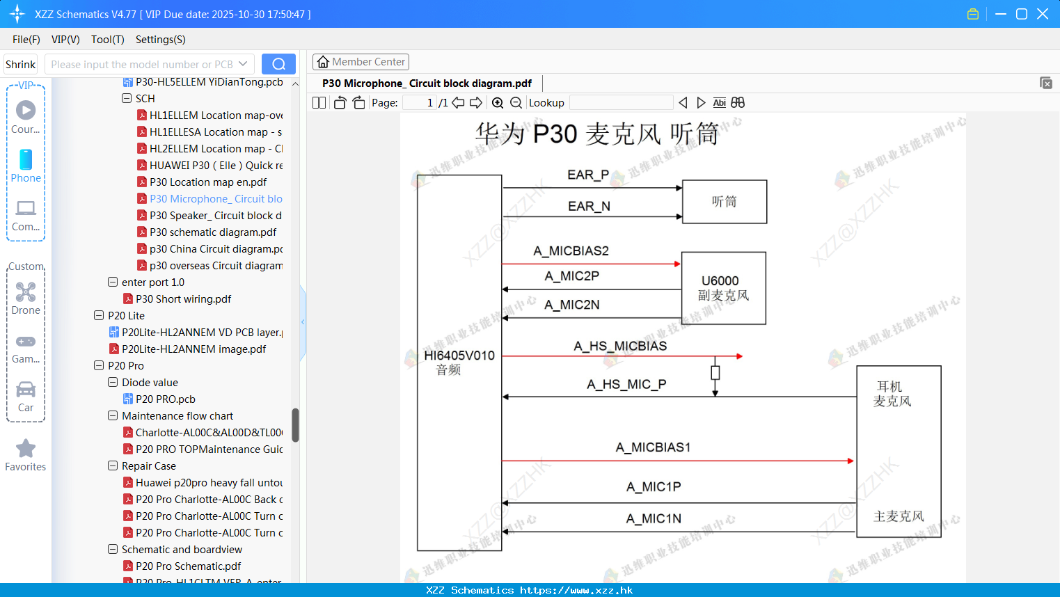Open P20 Pro Charlotte-AL00C Back cover PDF
The width and height of the screenshot is (1060, 597).
pos(203,500)
